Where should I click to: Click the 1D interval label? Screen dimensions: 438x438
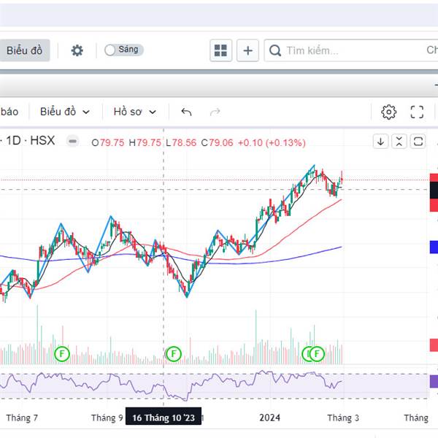coord(12,142)
